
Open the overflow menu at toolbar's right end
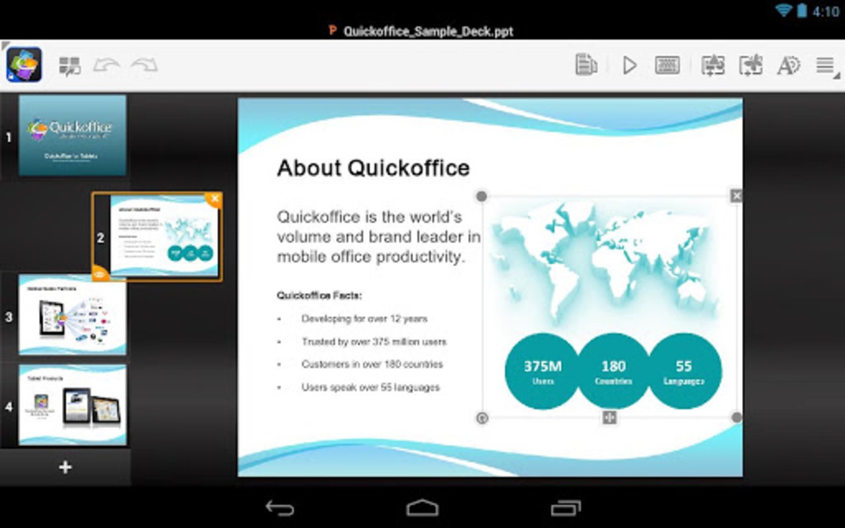point(825,65)
